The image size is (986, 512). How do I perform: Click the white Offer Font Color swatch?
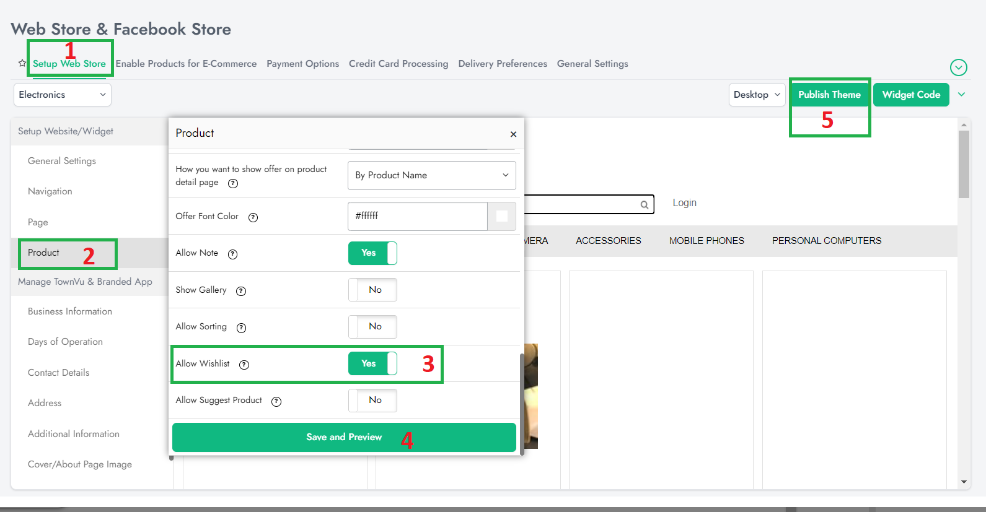[x=502, y=216]
